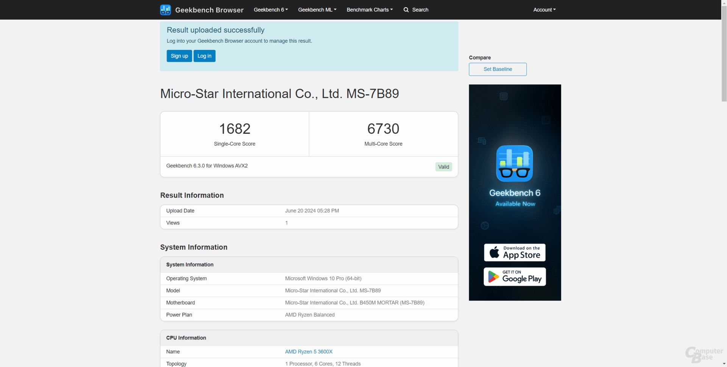Click the Geekbench 6 Available Now ad text

coord(515,198)
